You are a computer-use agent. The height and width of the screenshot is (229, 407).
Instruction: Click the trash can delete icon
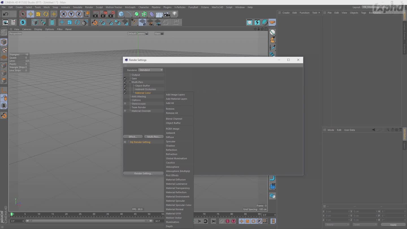tap(52, 22)
